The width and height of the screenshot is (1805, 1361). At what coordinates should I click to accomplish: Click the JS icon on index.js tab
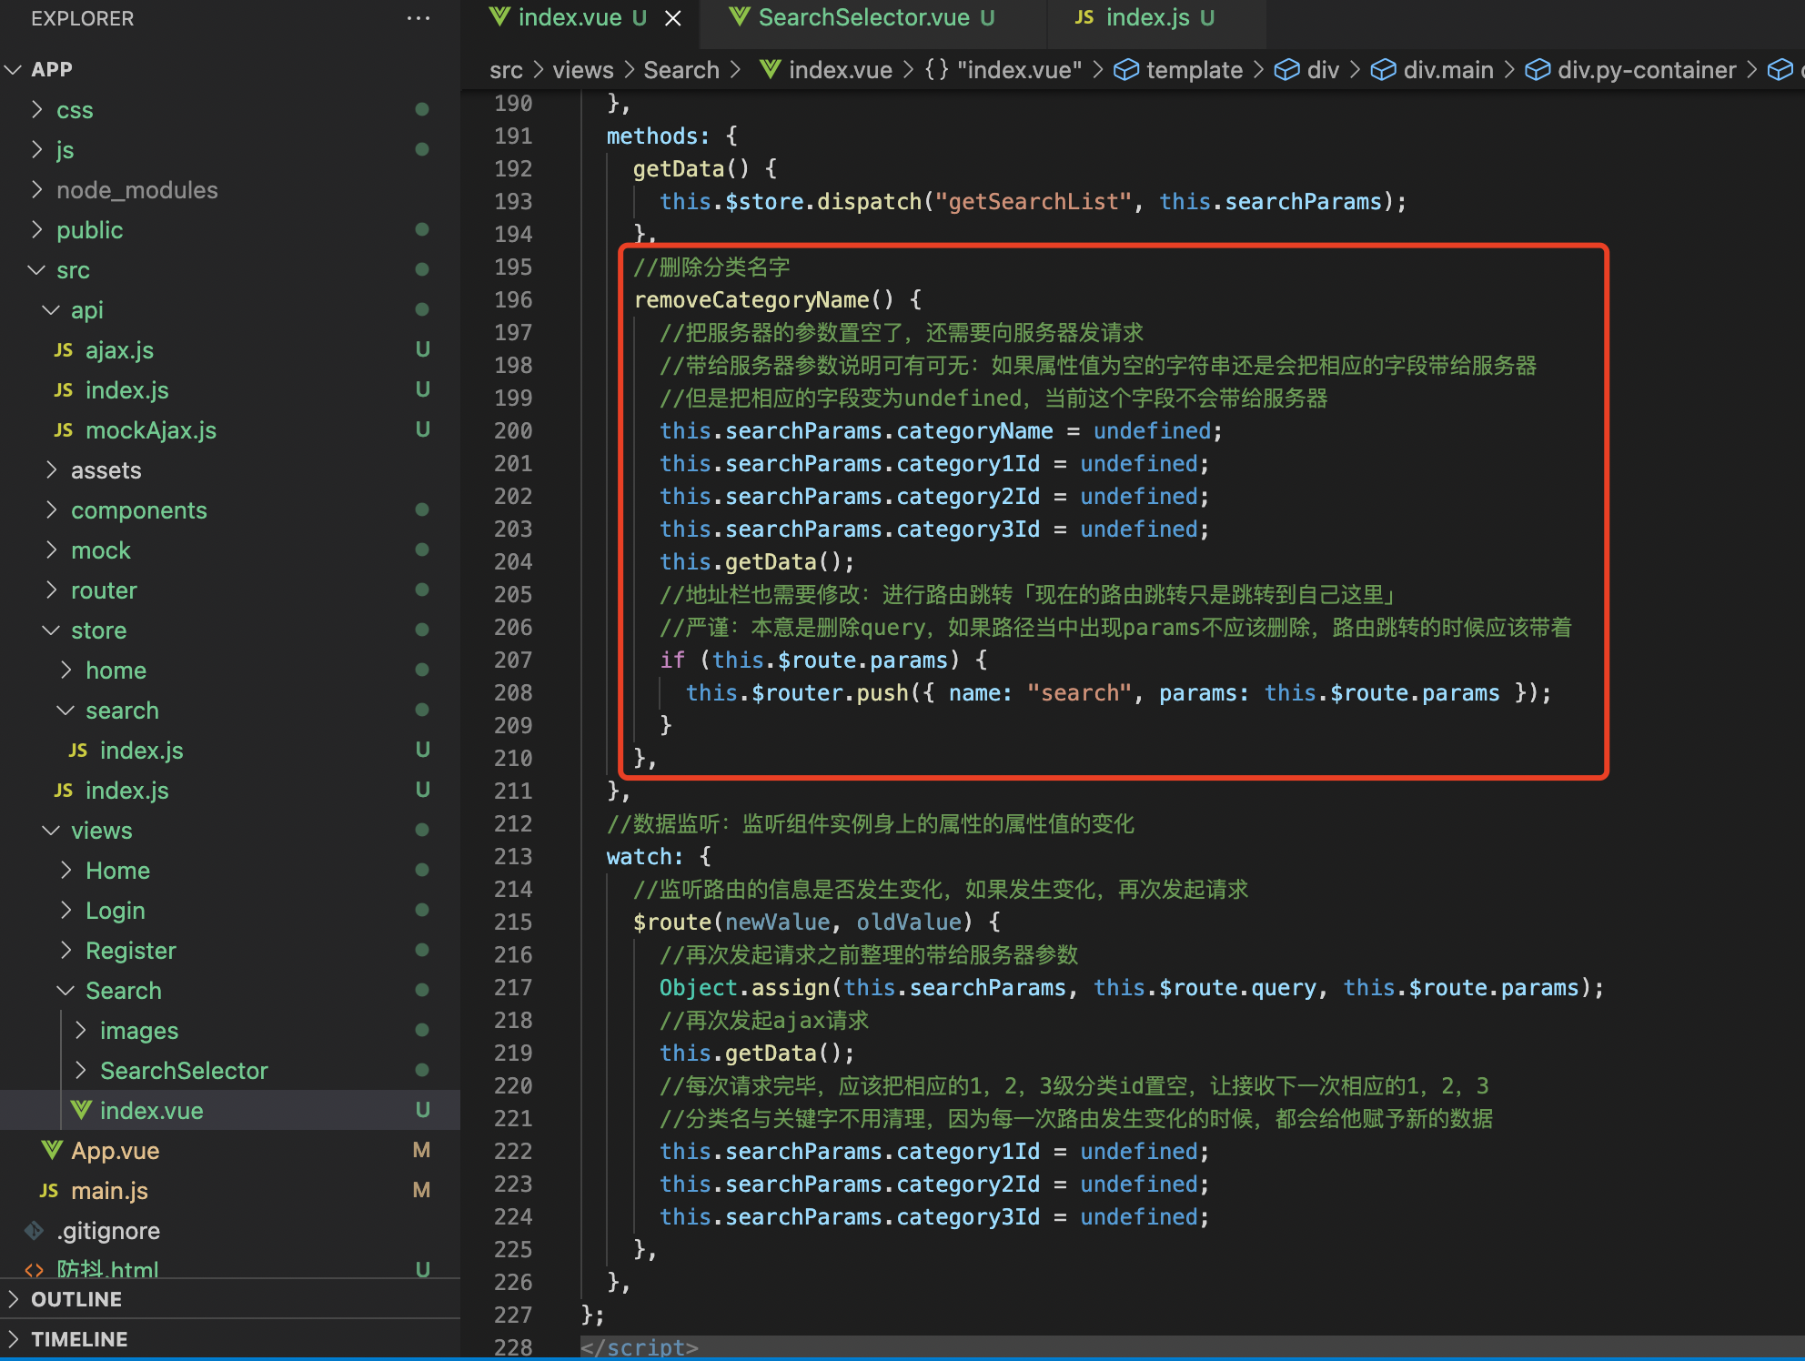[1084, 17]
